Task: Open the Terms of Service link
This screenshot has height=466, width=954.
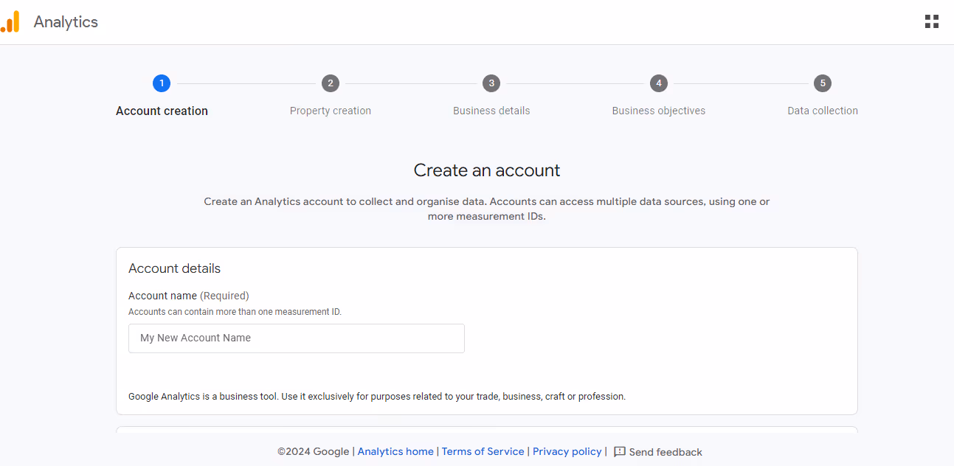Action: point(483,452)
